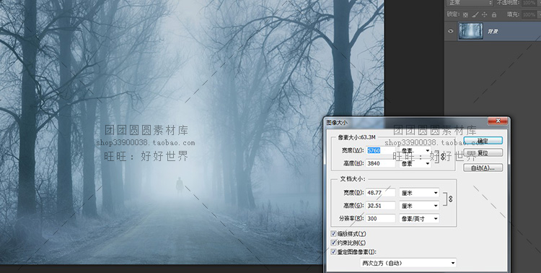Uncheck the 约束比例(C) checkbox

tap(333, 243)
